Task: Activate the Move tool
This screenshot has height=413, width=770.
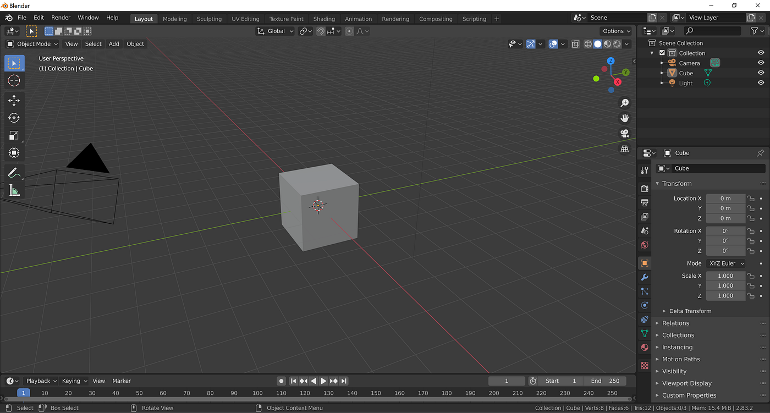Action: point(14,100)
